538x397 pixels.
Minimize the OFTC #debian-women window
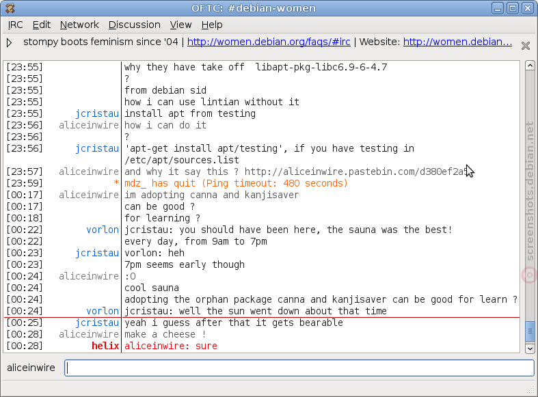pyautogui.click(x=497, y=8)
